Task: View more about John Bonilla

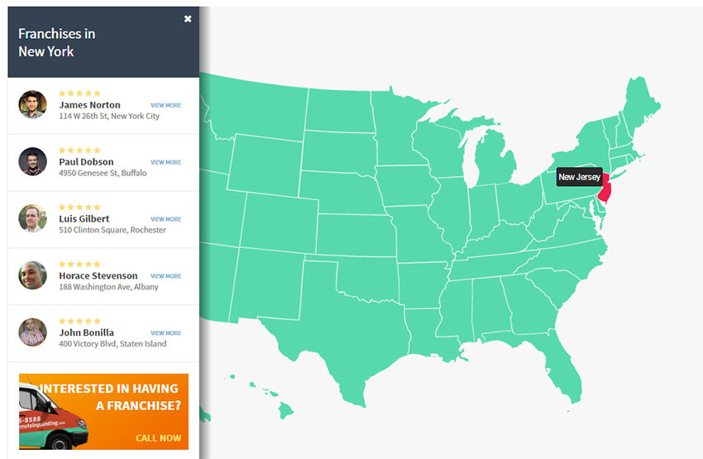Action: [166, 333]
